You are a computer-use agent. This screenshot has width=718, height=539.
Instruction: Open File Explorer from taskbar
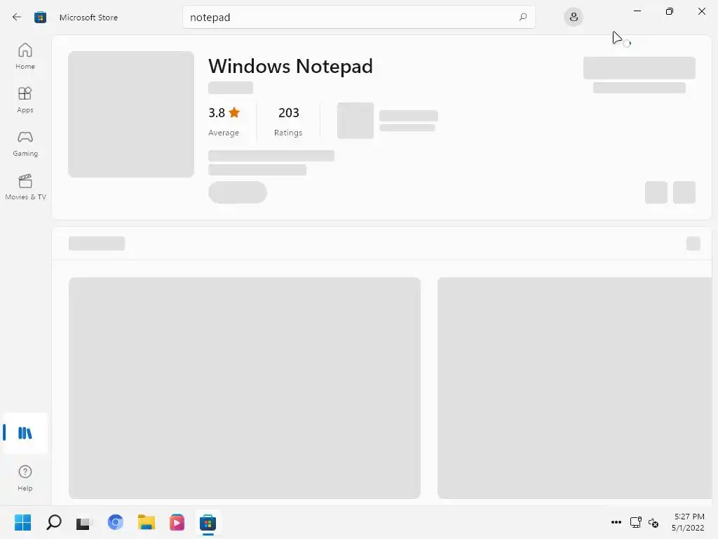coord(147,522)
